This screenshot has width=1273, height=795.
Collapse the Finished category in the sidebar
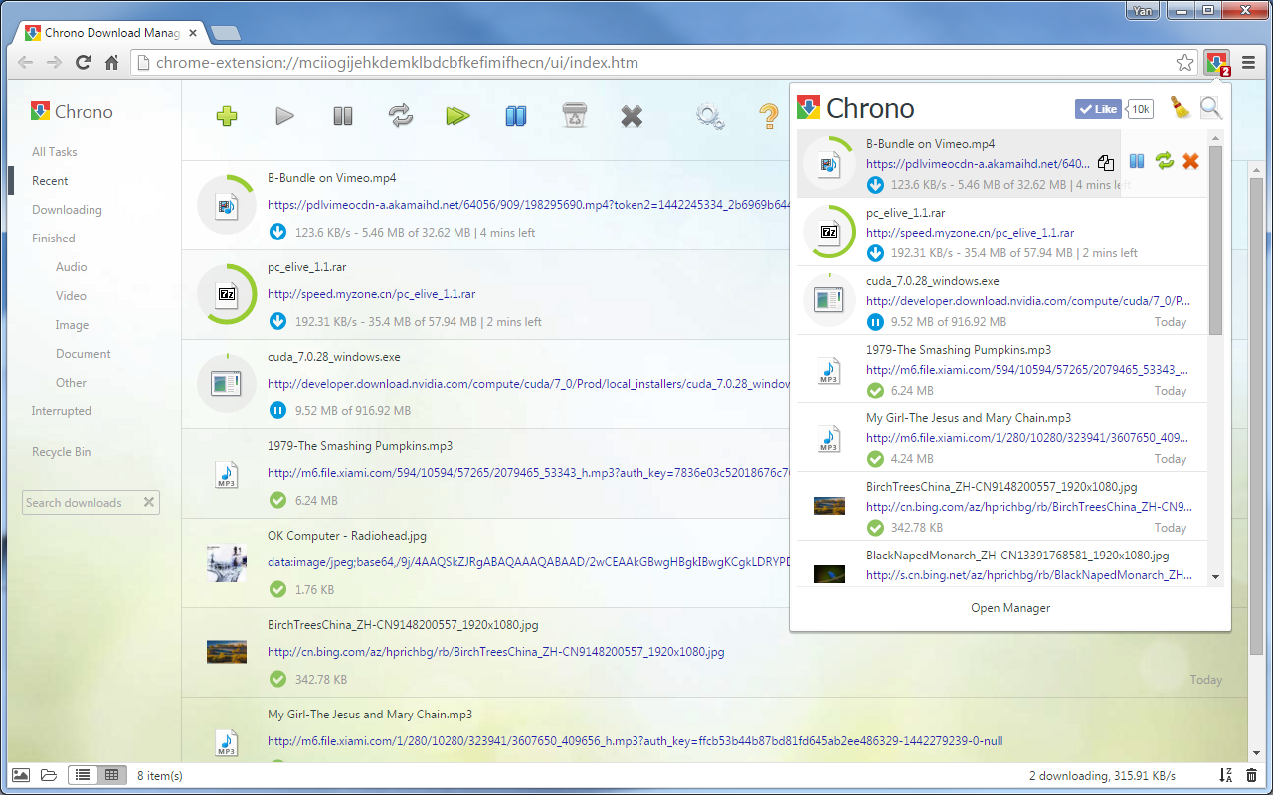[x=53, y=238]
